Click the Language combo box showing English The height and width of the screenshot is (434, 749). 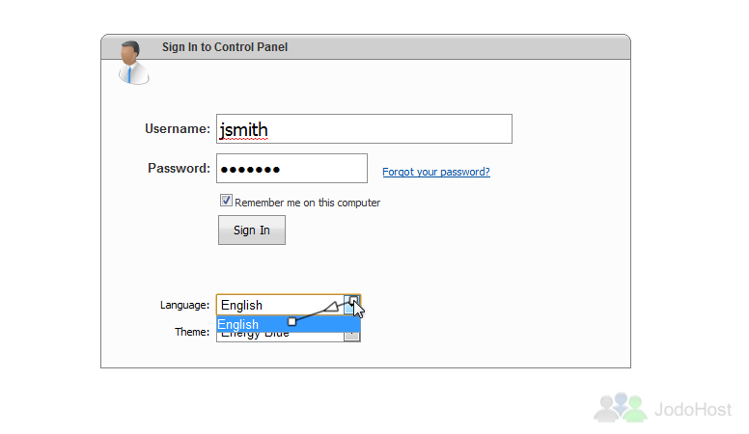click(289, 305)
